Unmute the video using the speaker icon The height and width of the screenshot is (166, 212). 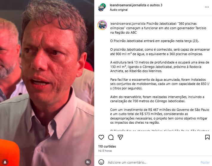(x=88, y=162)
